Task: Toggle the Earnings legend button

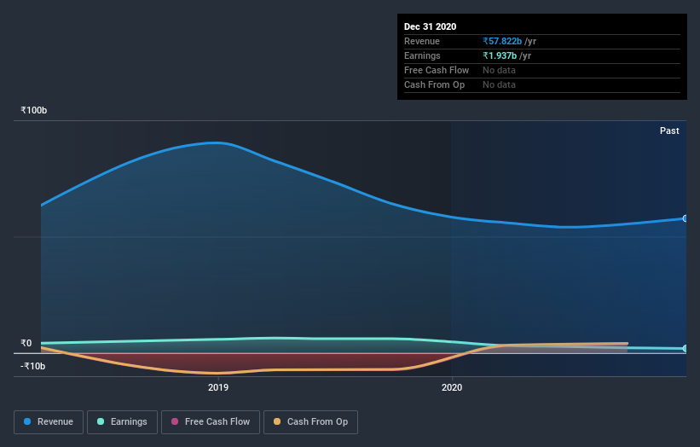Action: [122, 422]
